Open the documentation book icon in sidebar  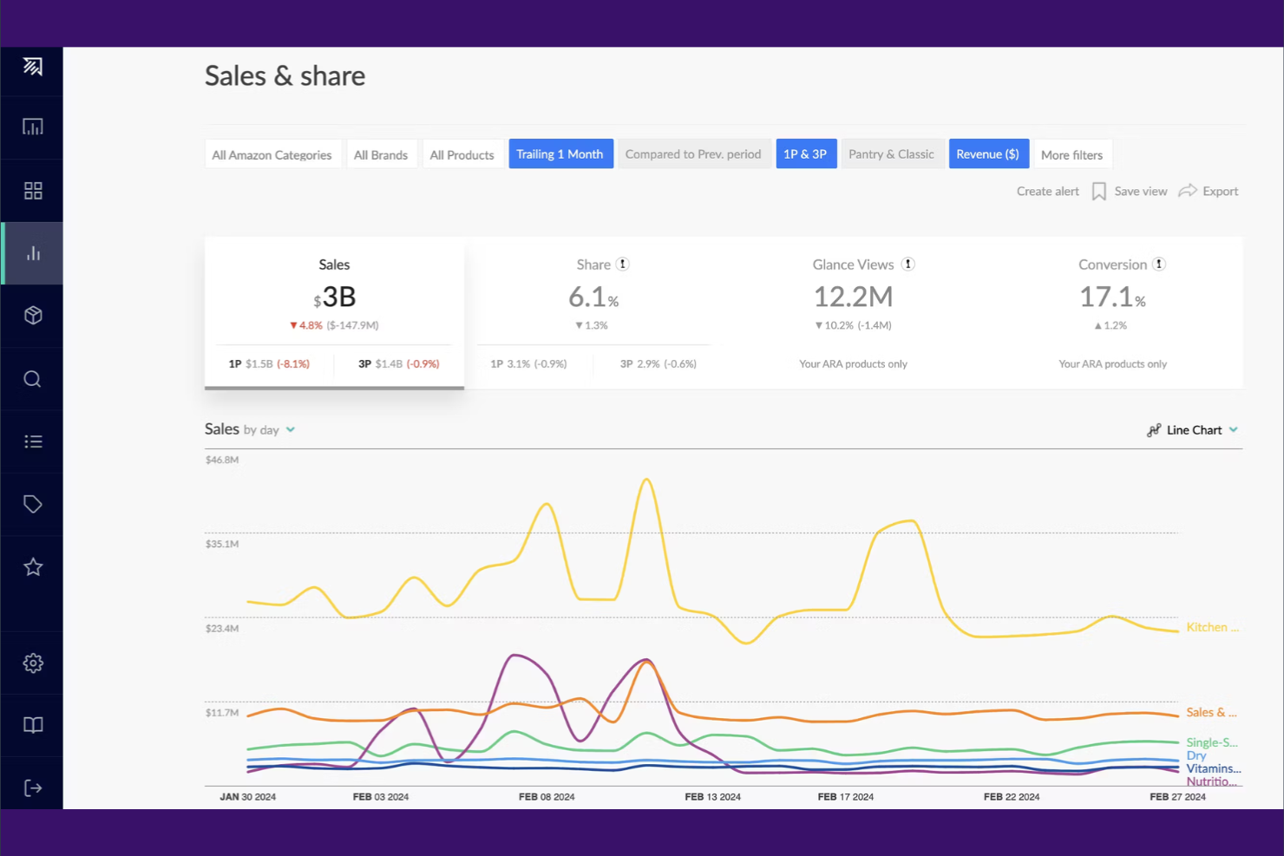click(x=32, y=725)
